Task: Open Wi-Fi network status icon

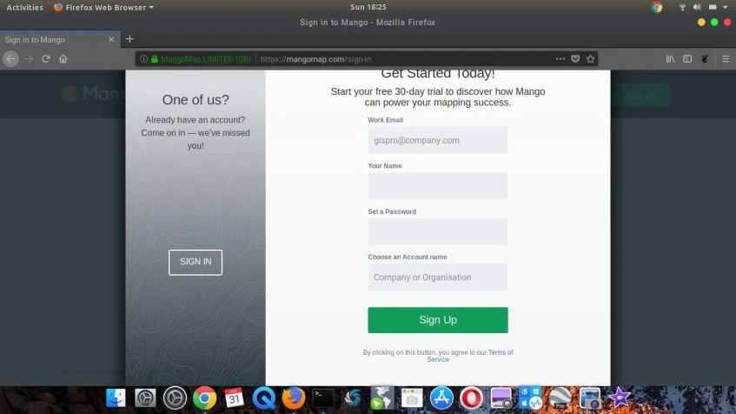Action: click(x=682, y=7)
